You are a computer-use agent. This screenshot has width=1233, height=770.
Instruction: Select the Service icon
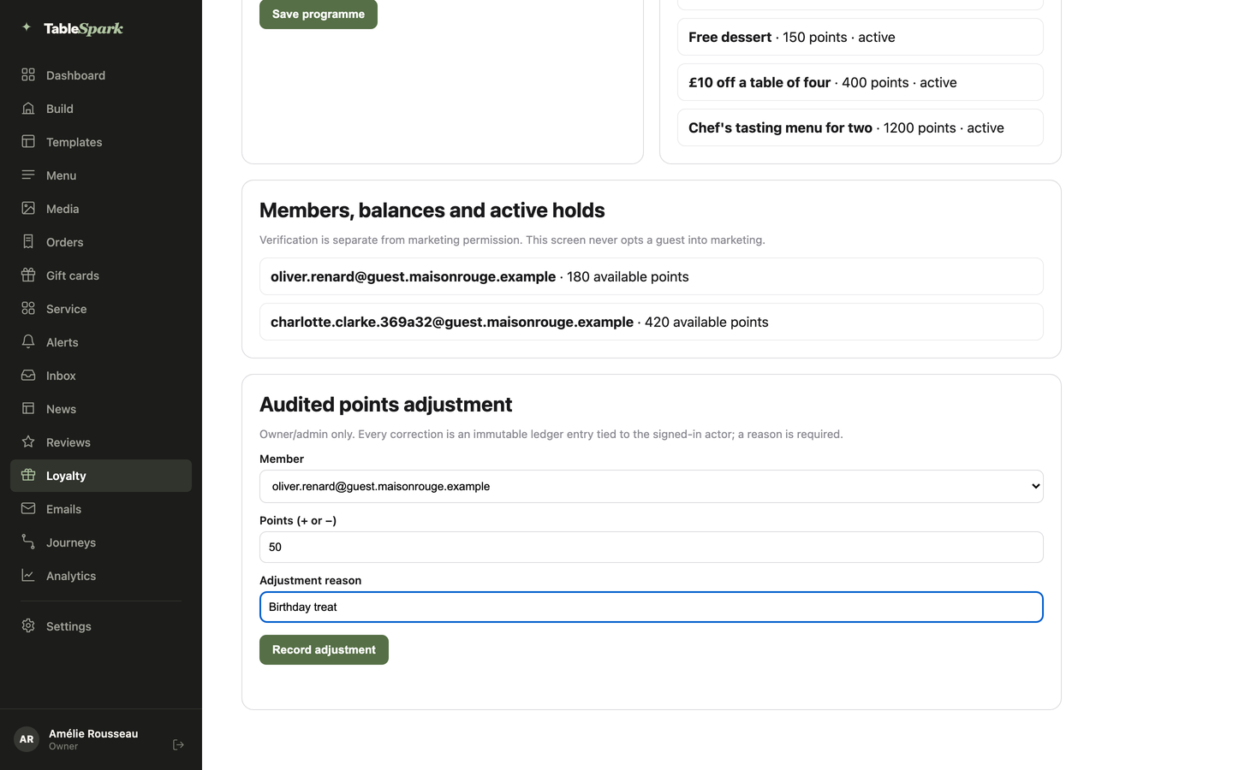(28, 309)
